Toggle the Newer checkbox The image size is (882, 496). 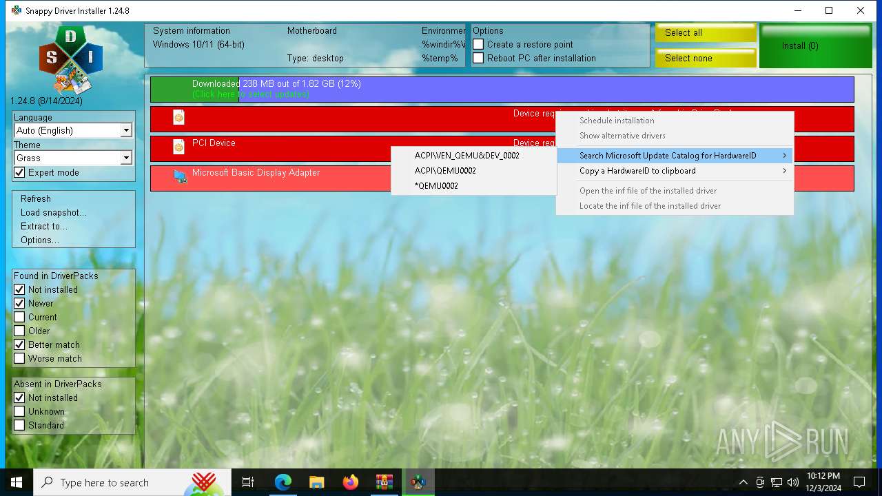coord(19,304)
